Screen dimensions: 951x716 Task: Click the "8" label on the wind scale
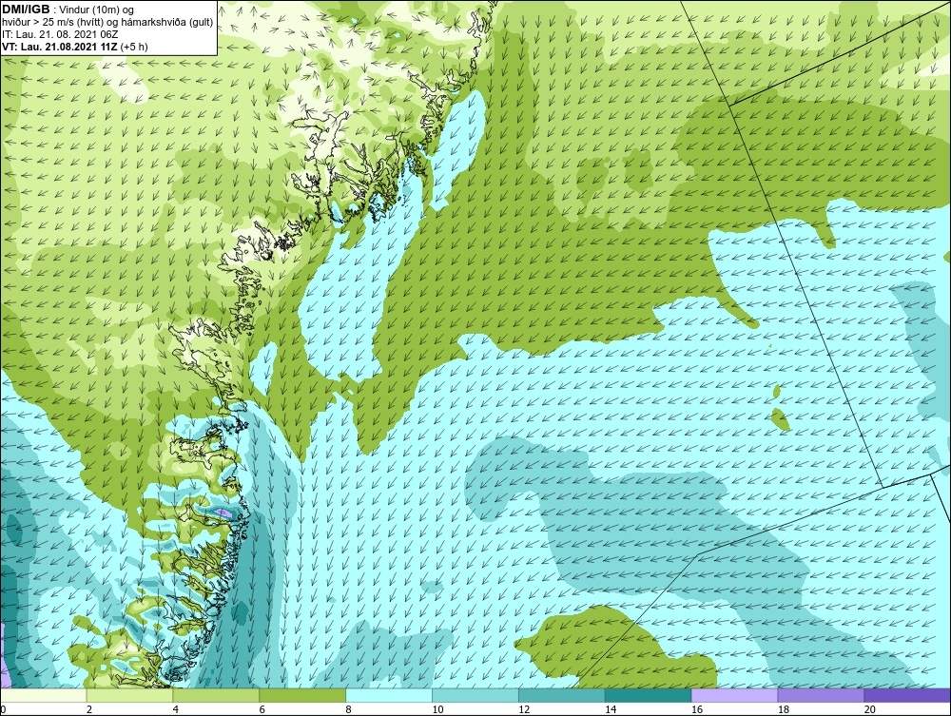click(x=348, y=709)
